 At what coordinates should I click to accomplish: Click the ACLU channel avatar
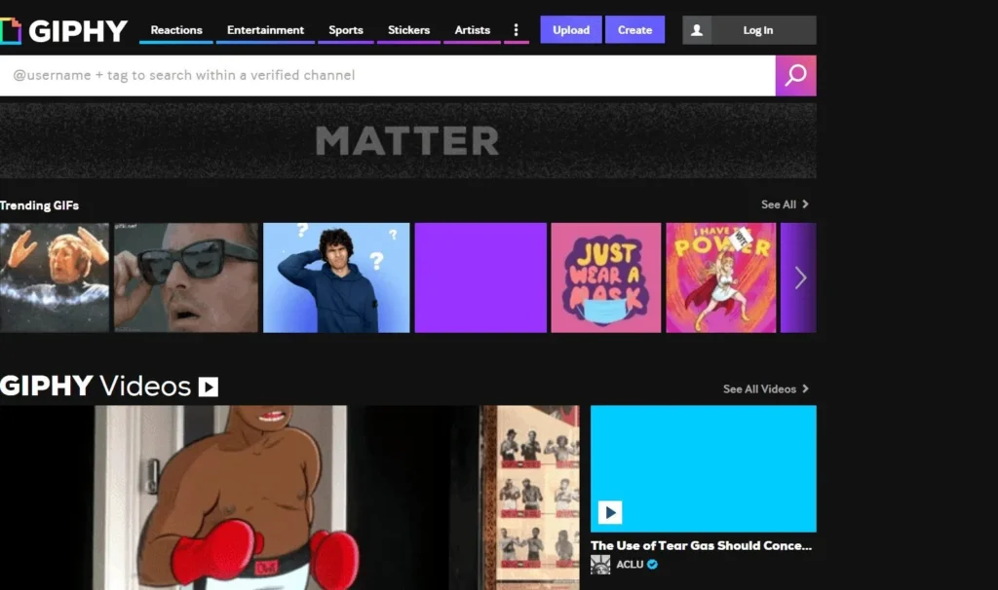pos(600,565)
